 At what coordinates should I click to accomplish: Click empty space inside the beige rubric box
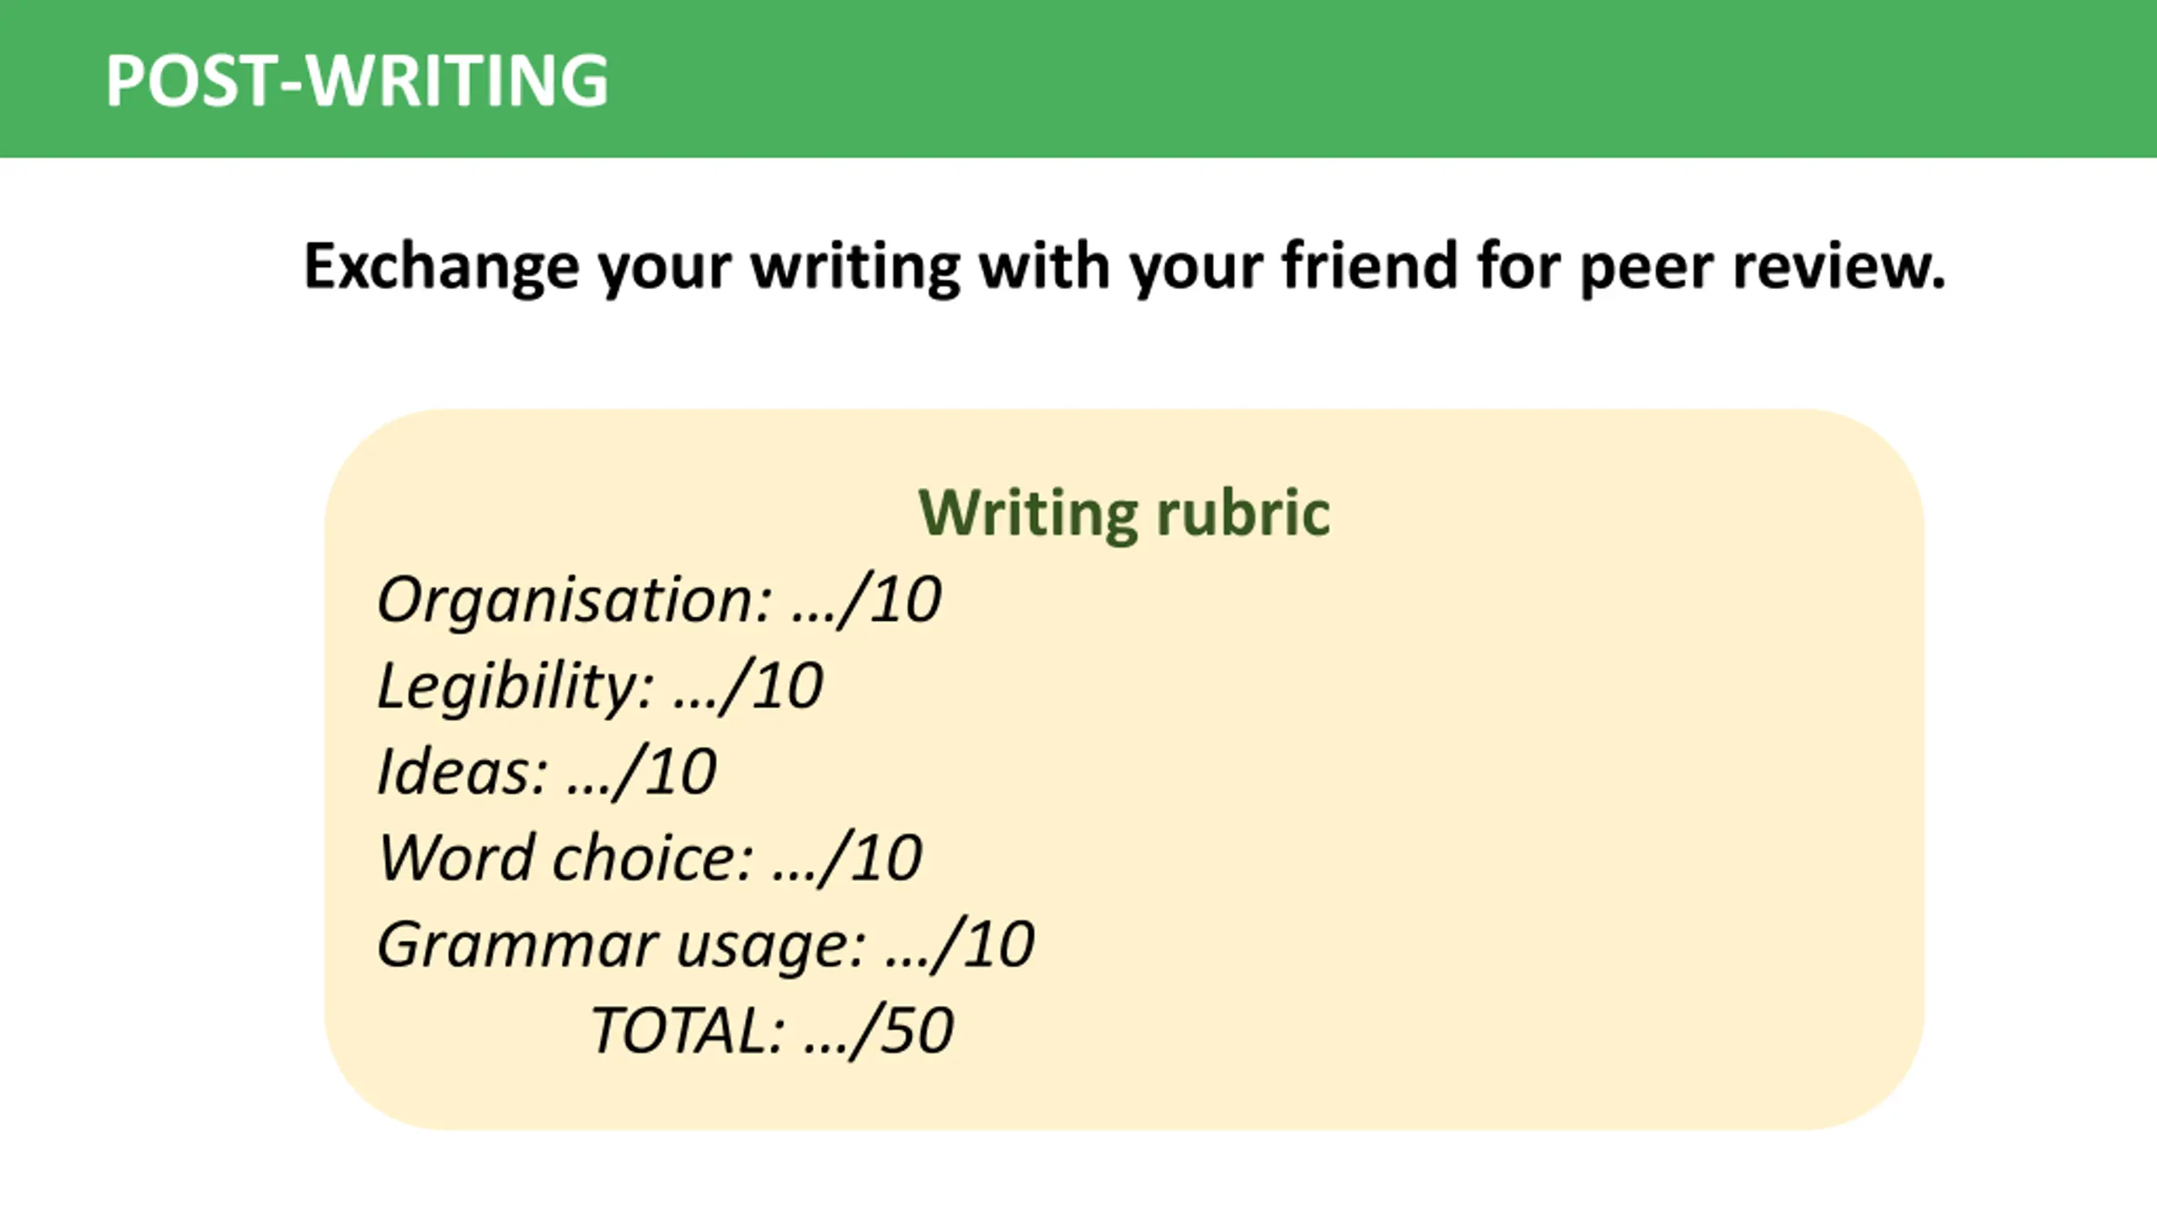[1517, 800]
